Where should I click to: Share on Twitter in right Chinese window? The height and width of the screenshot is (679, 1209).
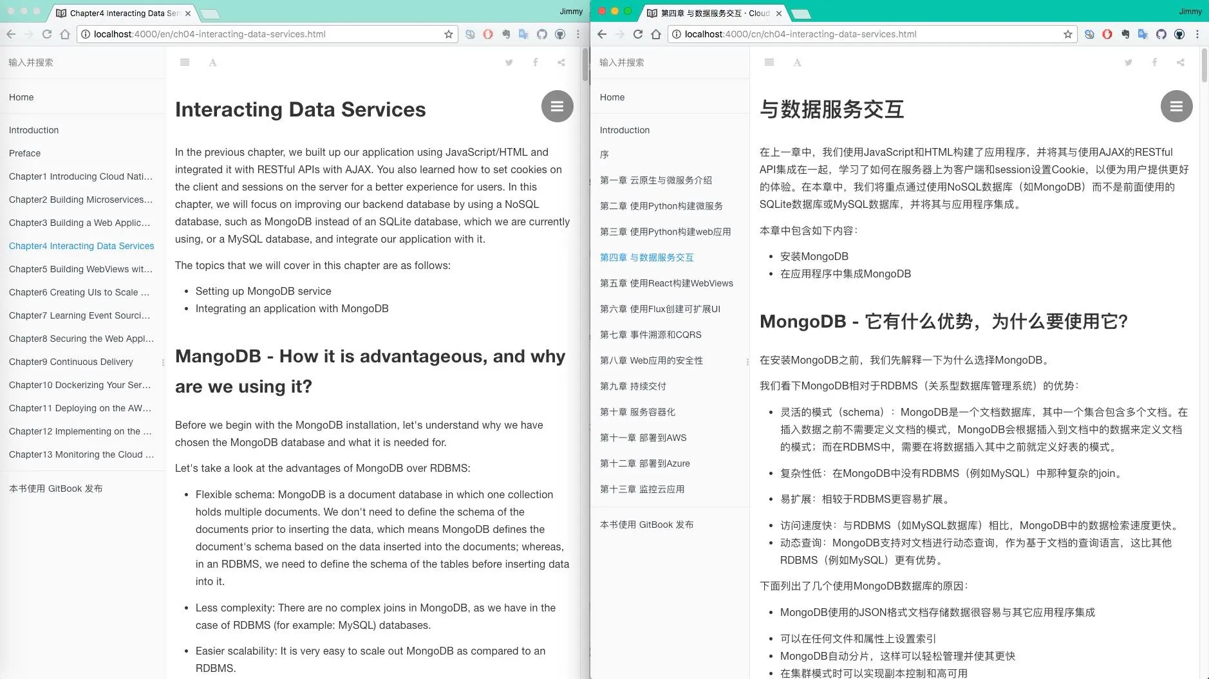[x=1129, y=62]
